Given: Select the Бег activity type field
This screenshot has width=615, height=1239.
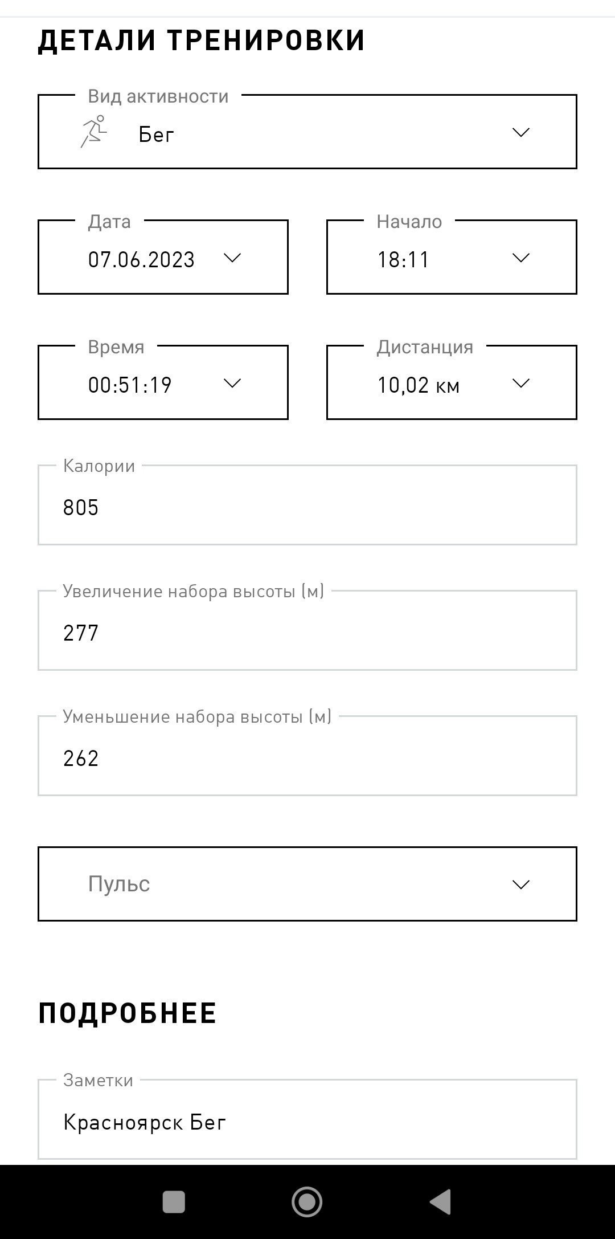Looking at the screenshot, I should (x=307, y=132).
